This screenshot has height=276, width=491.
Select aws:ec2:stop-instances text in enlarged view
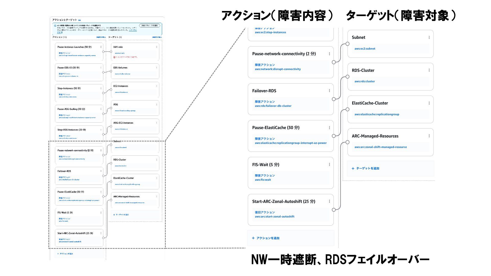pyautogui.click(x=271, y=32)
